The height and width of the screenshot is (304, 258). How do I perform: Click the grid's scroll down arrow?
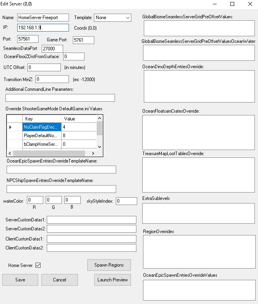[99, 147]
